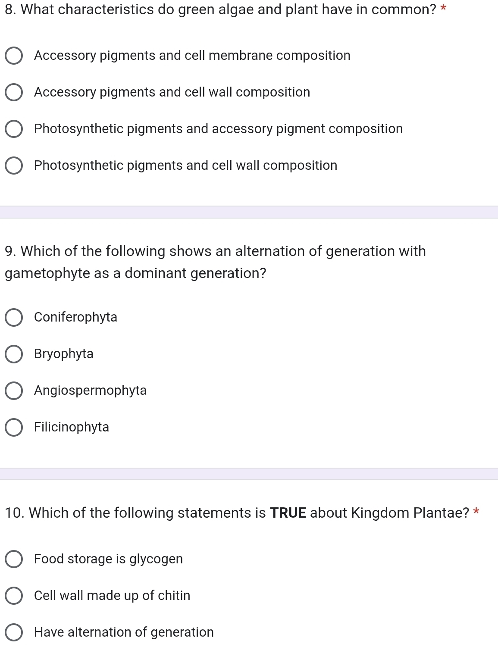
Task: Select 'Accessory pigments and cell membrane composition' option
Action: 14,56
